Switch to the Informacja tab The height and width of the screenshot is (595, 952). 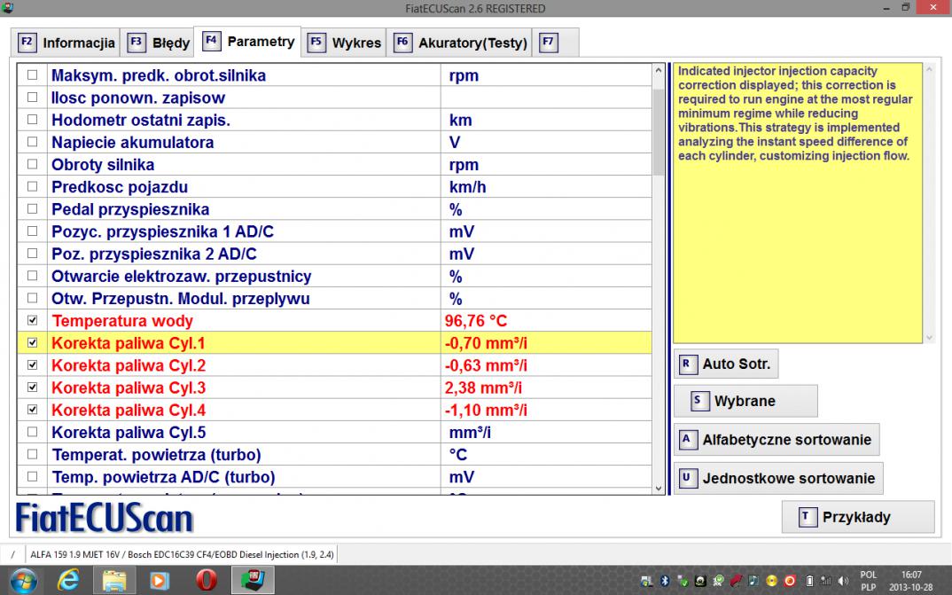[x=66, y=43]
